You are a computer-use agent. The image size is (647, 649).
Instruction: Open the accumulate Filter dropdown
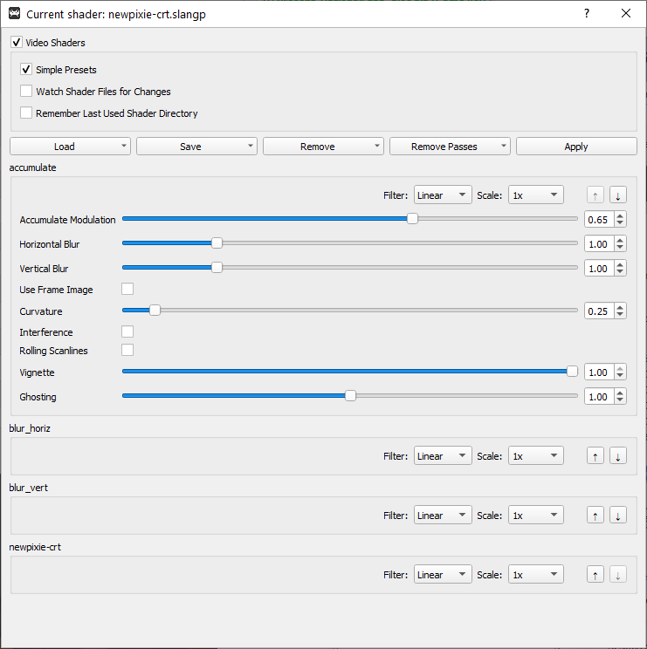click(x=443, y=195)
